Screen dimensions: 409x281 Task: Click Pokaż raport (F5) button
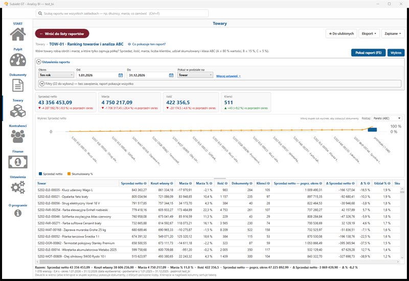pos(368,53)
